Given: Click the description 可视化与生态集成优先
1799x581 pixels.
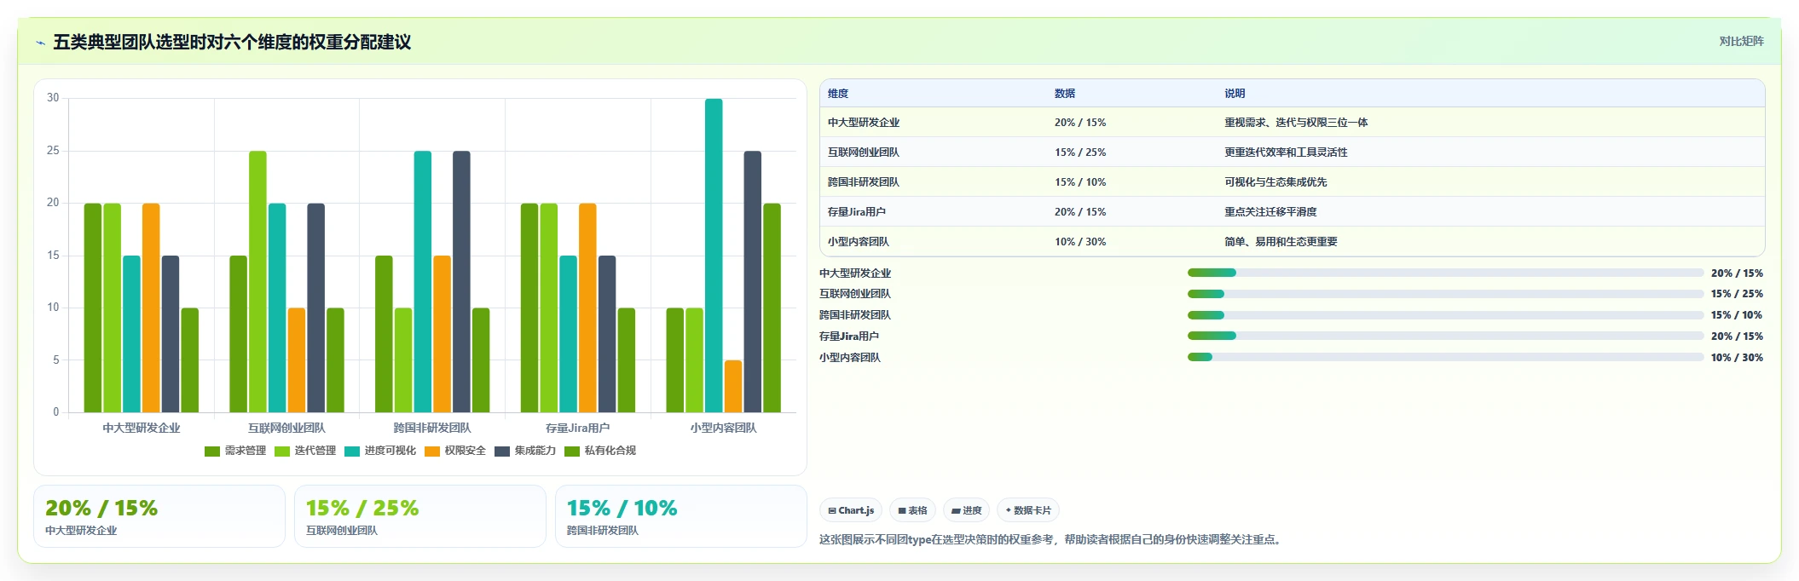Looking at the screenshot, I should [1275, 182].
